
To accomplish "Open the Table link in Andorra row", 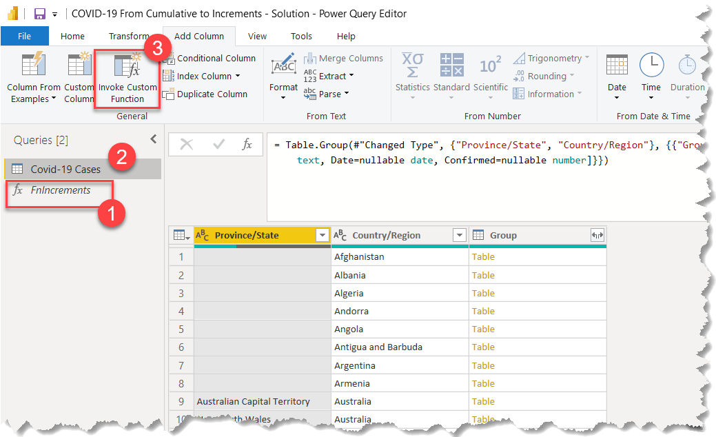I will [x=483, y=311].
